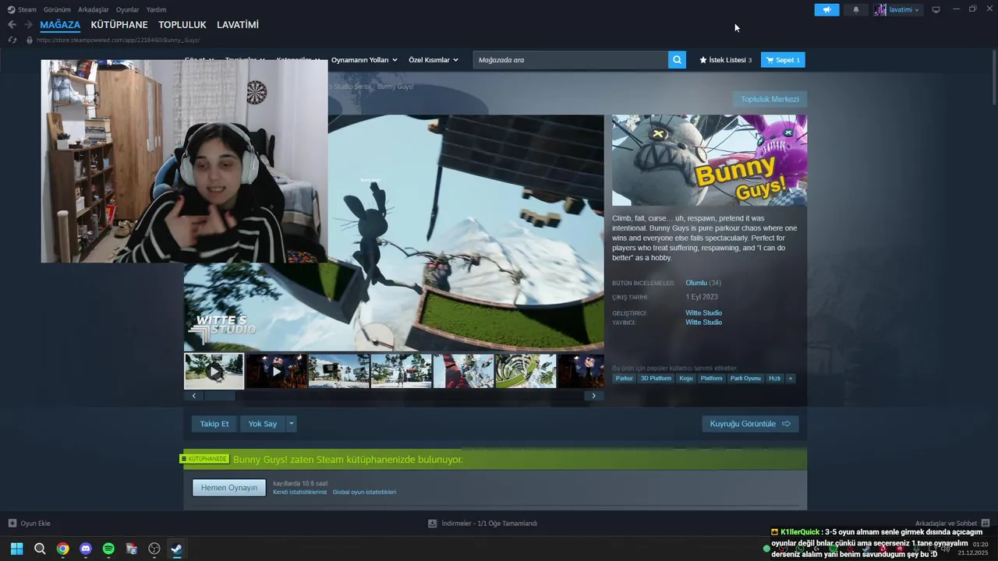Select the Parti Oyunu tag
This screenshot has width=998, height=561.
(745, 379)
